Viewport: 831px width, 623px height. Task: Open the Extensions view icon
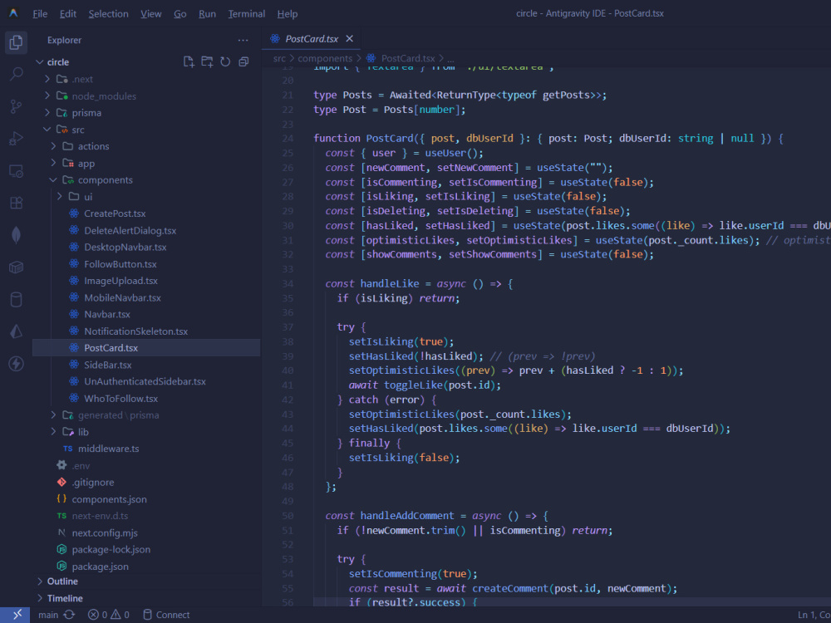tap(16, 203)
